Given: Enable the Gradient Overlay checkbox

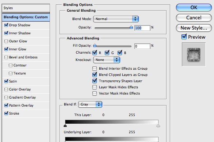Looking at the screenshot, I should coord(6,97).
